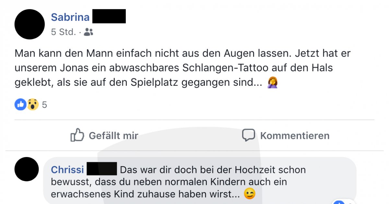Click the facepalm emoji at the end of the post
The width and height of the screenshot is (389, 204).
(272, 83)
